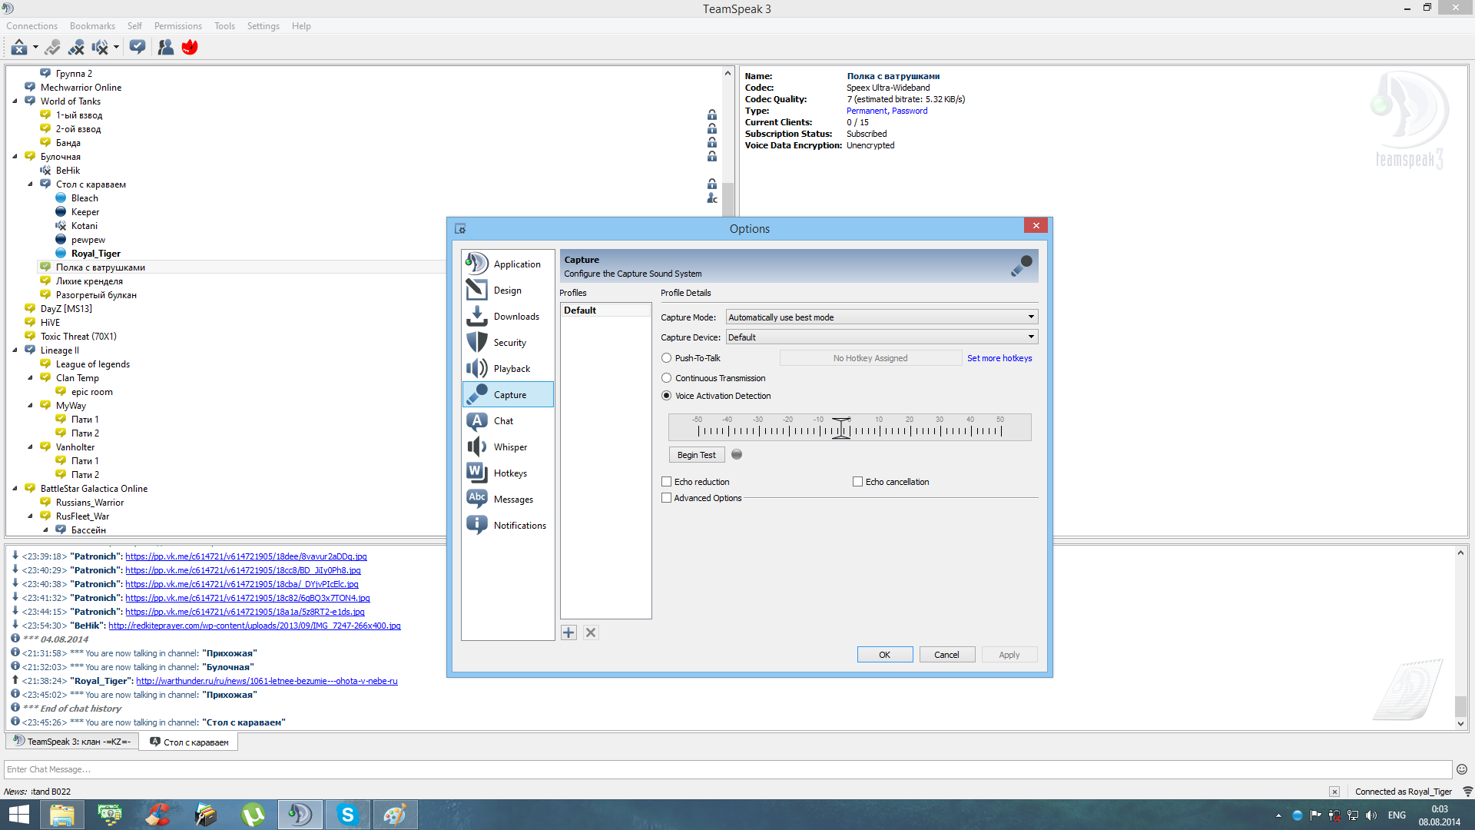Open Chat options category

(508, 420)
